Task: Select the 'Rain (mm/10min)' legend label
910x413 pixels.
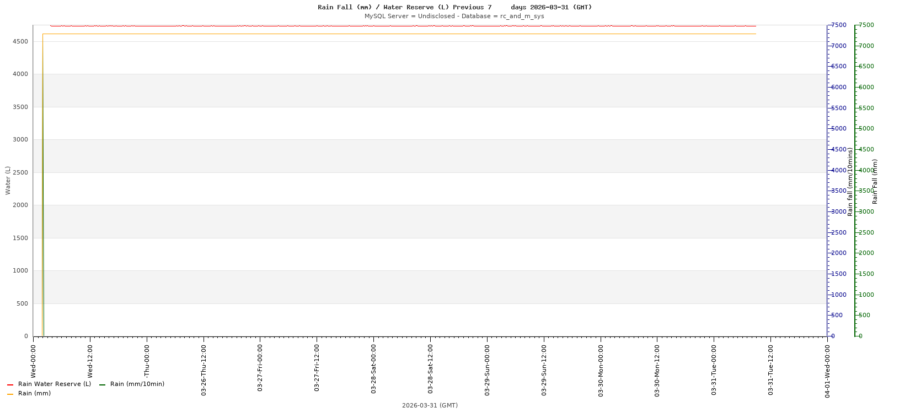Action: click(137, 384)
